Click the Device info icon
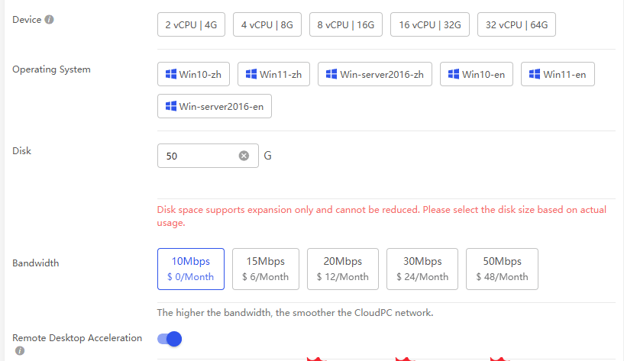This screenshot has width=624, height=361. pos(49,20)
